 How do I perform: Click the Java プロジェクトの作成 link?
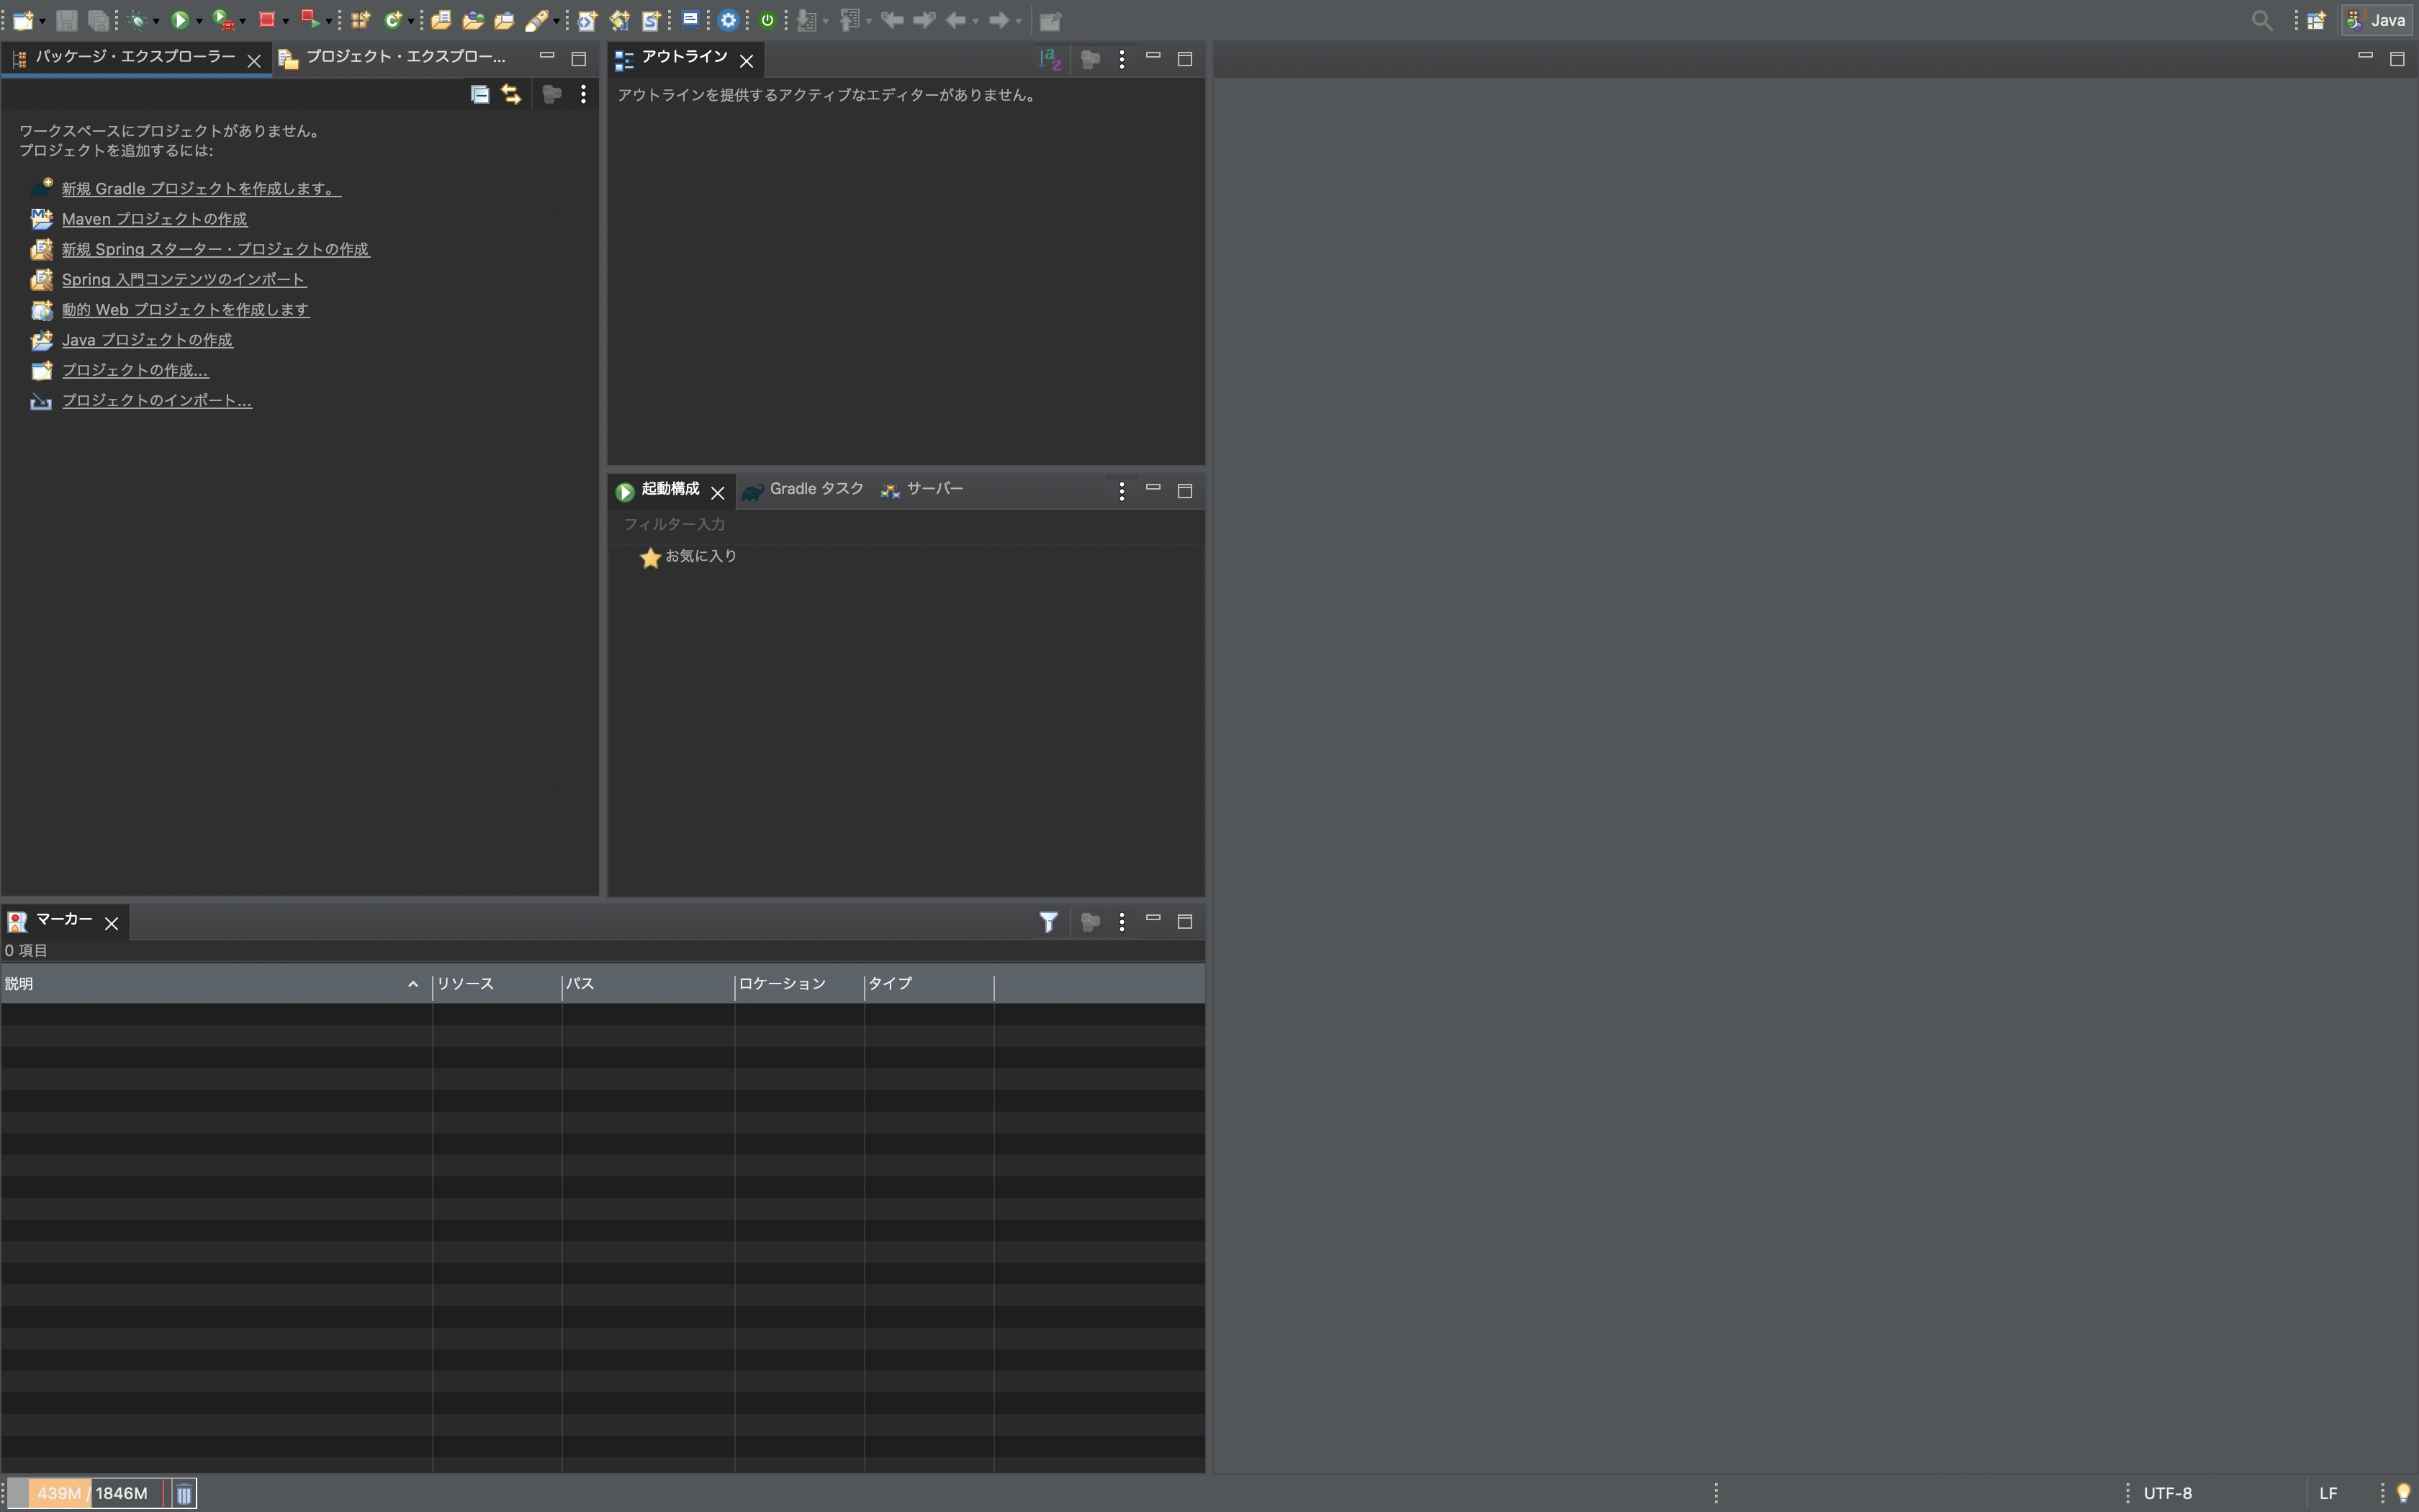point(147,340)
